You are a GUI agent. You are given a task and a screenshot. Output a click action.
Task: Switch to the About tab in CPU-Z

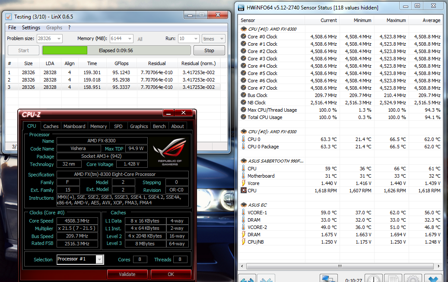pos(178,126)
